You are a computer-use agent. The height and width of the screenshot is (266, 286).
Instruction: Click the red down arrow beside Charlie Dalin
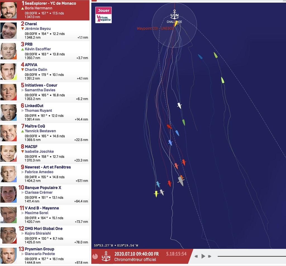(23, 70)
